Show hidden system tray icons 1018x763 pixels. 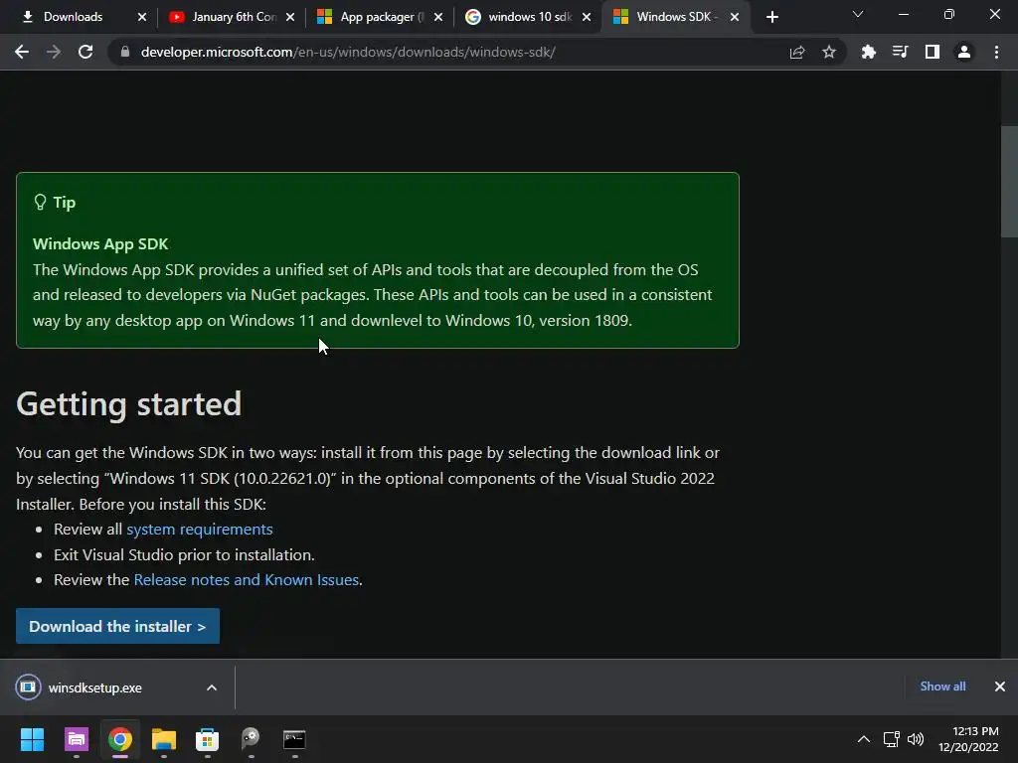click(x=864, y=739)
